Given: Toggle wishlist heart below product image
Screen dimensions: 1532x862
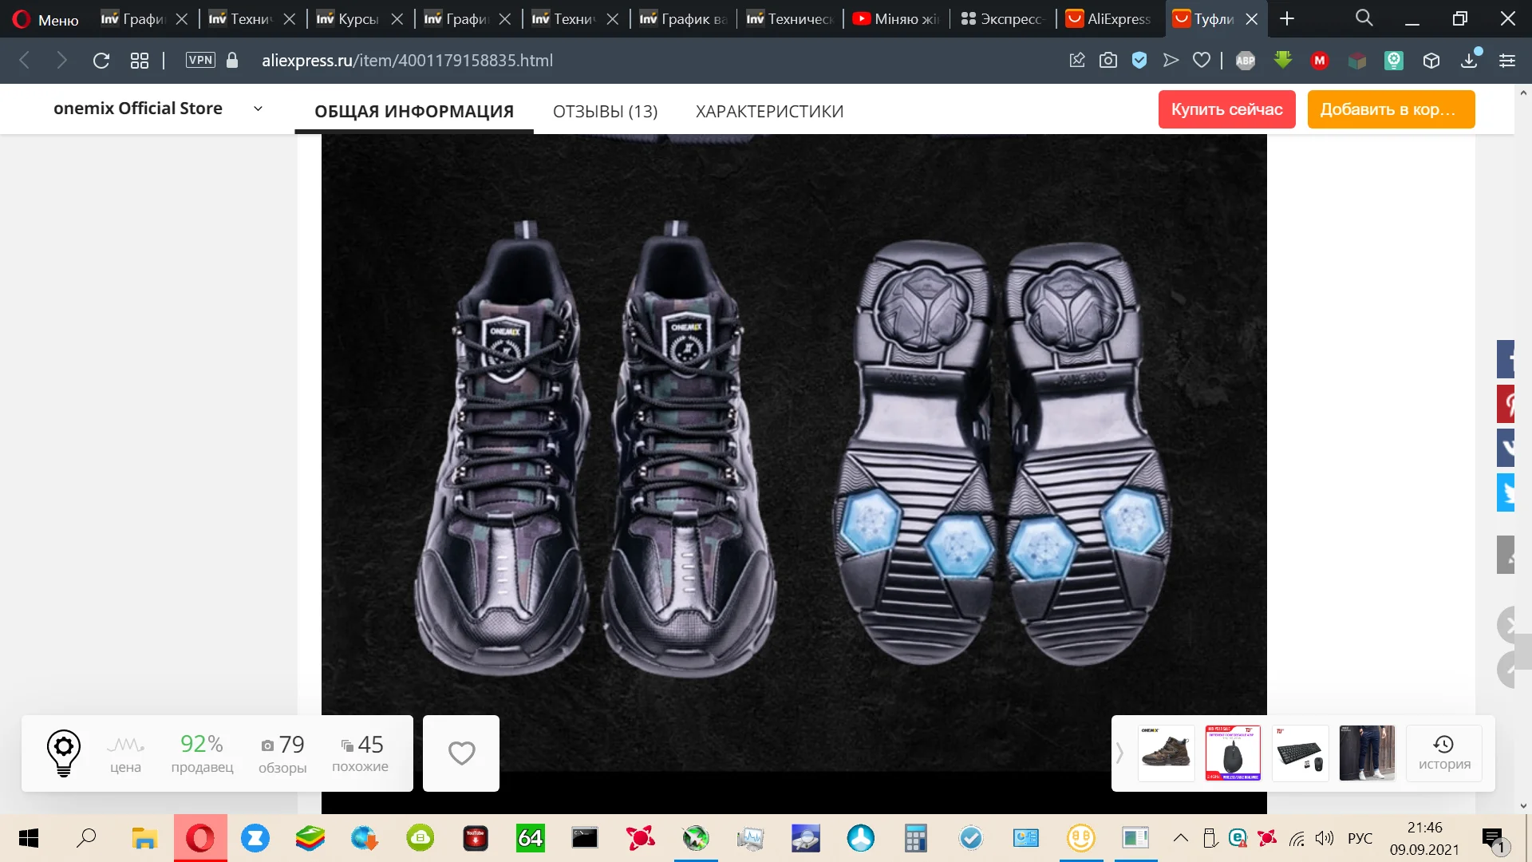Looking at the screenshot, I should click(461, 753).
